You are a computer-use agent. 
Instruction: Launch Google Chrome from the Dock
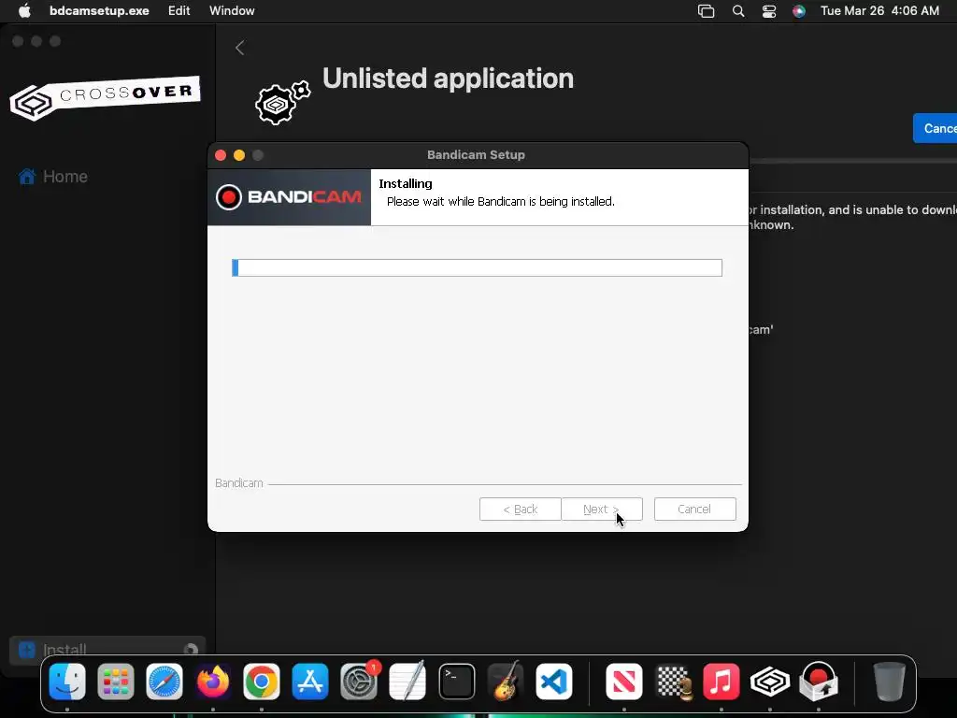tap(262, 682)
